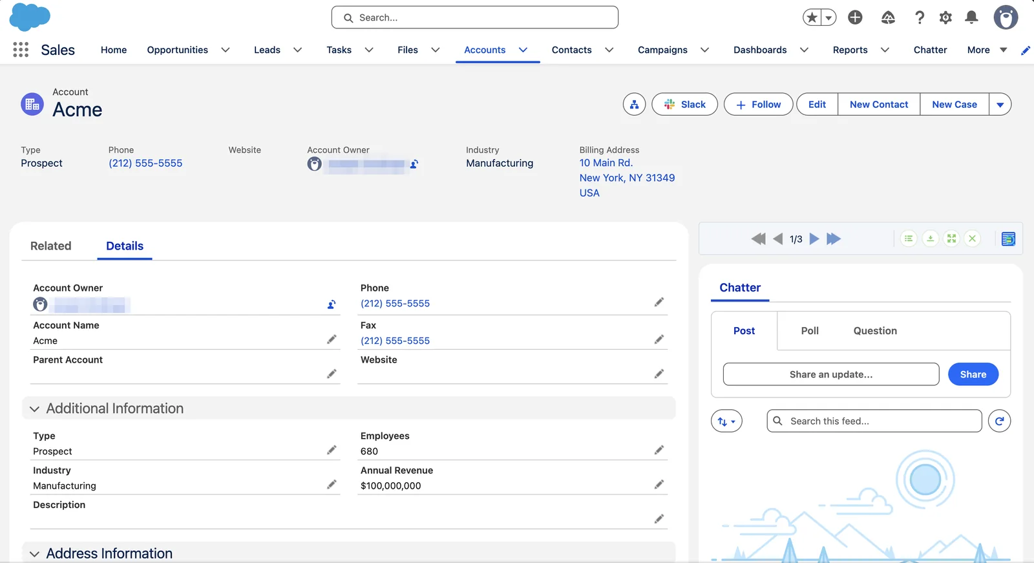Image resolution: width=1034 pixels, height=563 pixels.
Task: Open Accounts nav dropdown chevron
Action: (523, 50)
